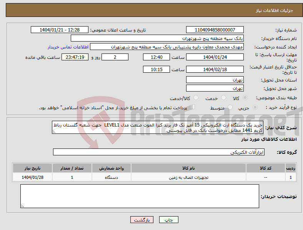Viewport: 303px width, 230px height.
Task: Click the resize handle of buyer notes box
Action: tap(22, 206)
